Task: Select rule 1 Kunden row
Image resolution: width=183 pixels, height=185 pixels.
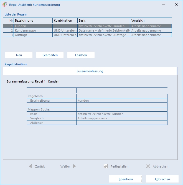Action: pyautogui.click(x=87, y=26)
